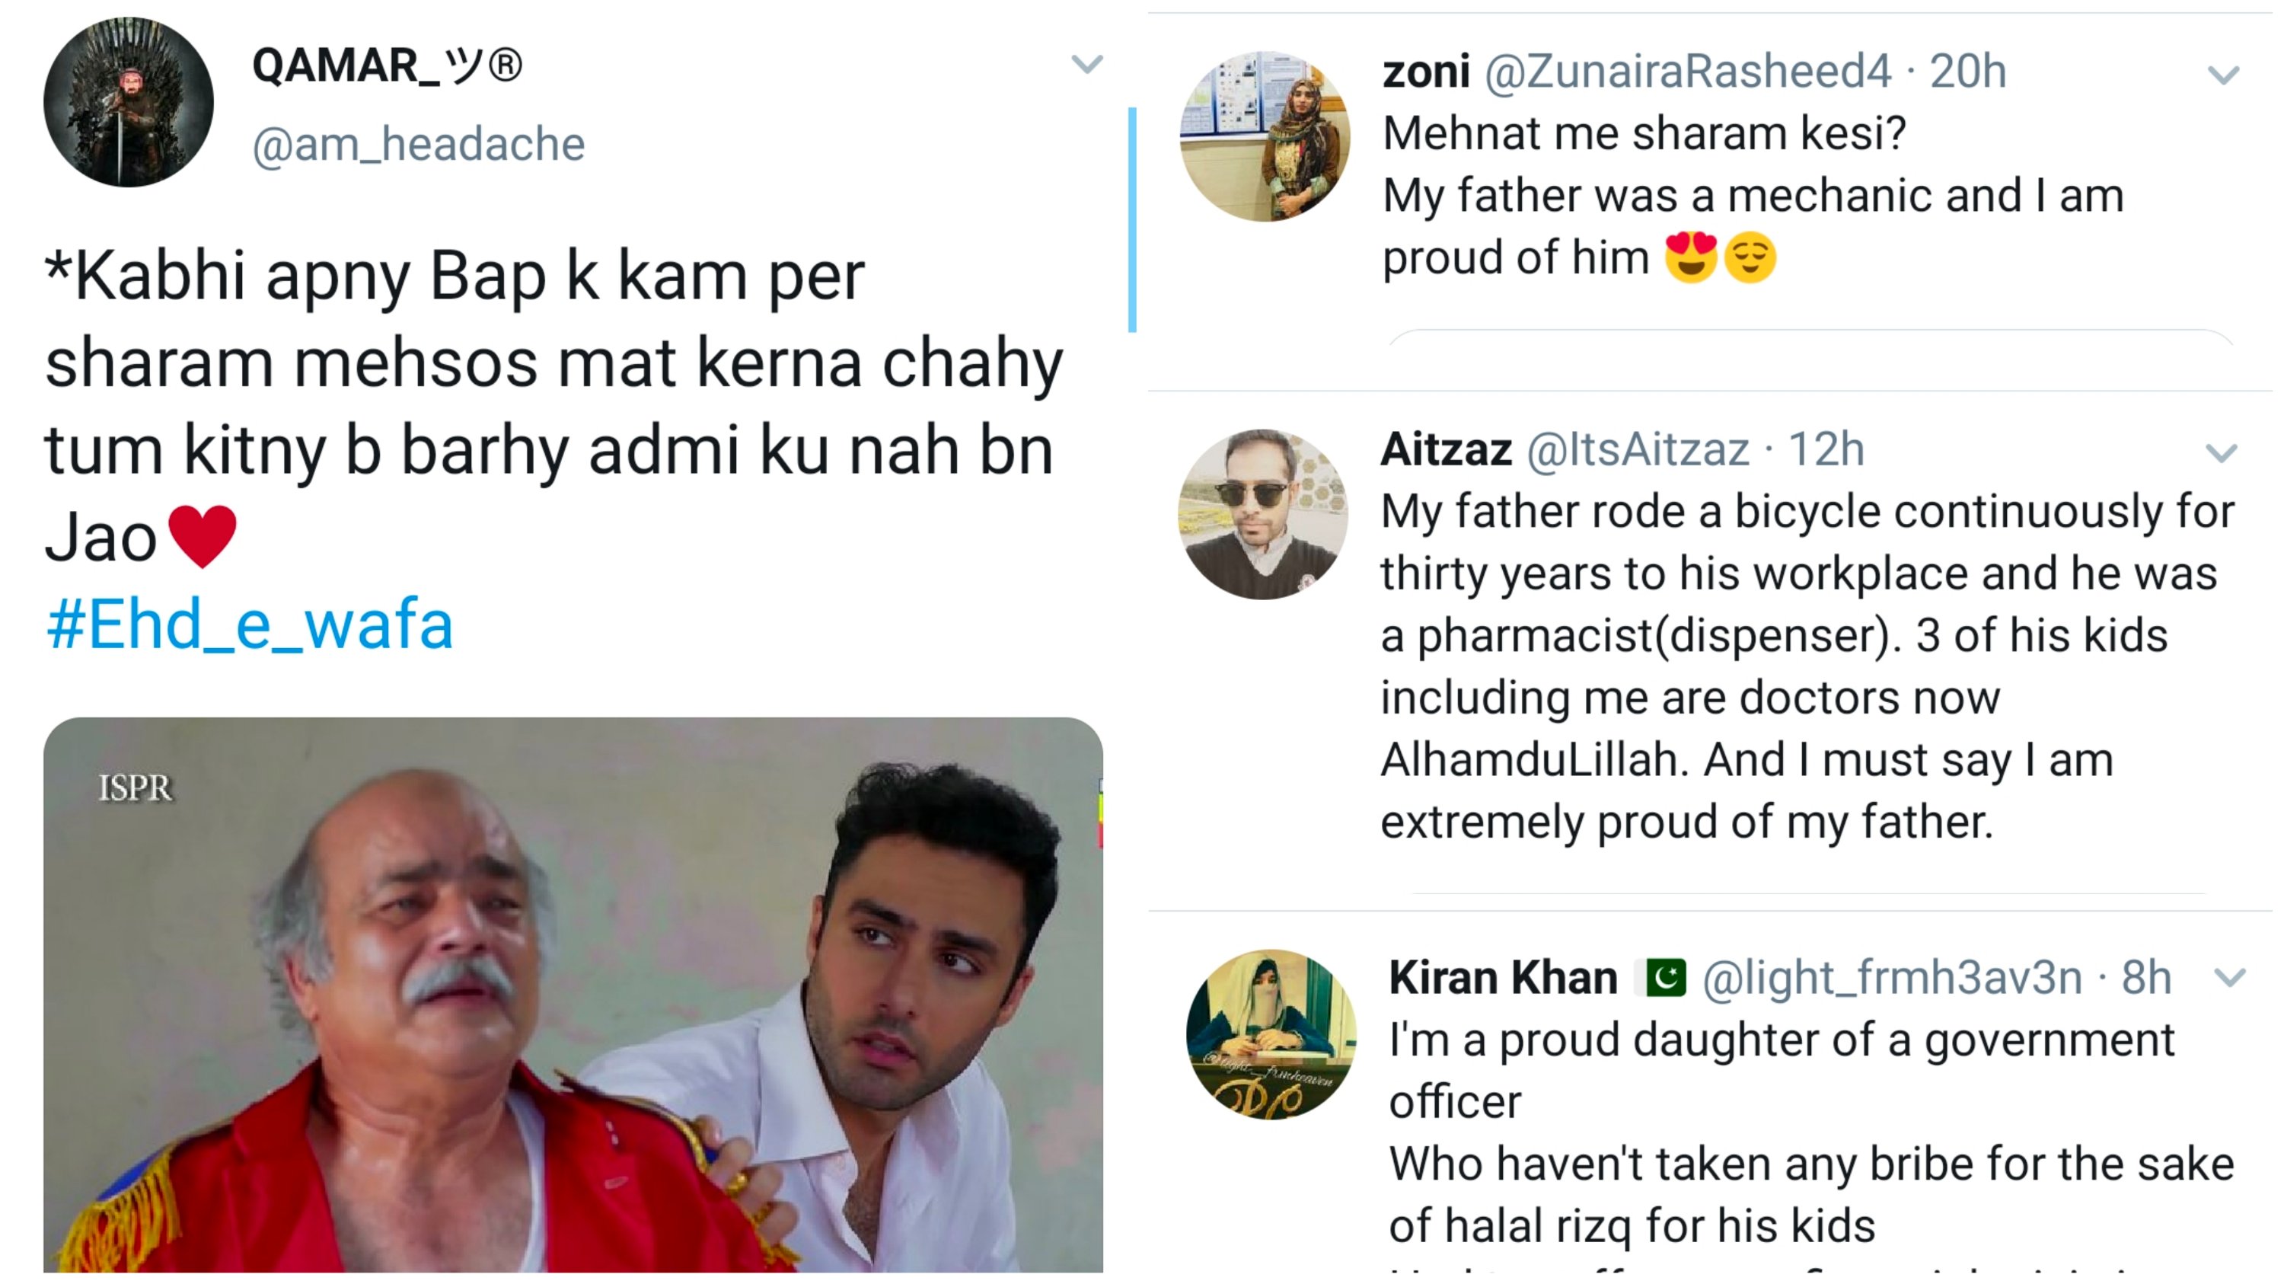Click the @light_frmh3av3n handle

(1892, 977)
